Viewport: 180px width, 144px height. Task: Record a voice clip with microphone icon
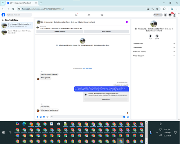tap(37, 117)
